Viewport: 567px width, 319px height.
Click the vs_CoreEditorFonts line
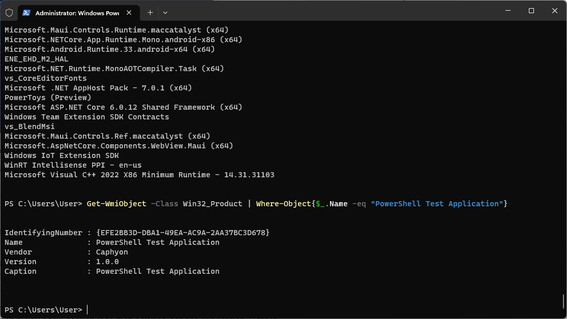46,78
